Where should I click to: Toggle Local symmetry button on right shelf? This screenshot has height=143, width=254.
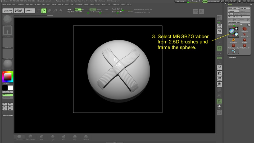point(219,48)
